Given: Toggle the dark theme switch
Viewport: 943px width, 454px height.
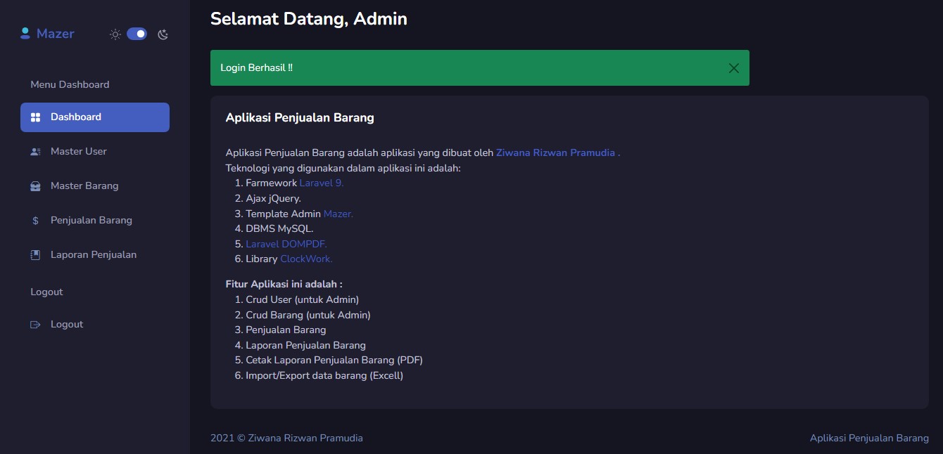Looking at the screenshot, I should click(137, 34).
